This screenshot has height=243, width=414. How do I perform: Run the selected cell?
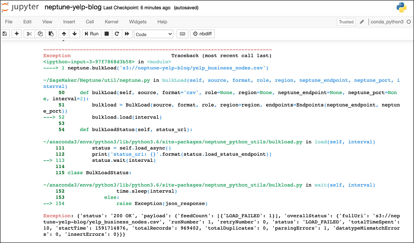(92, 34)
